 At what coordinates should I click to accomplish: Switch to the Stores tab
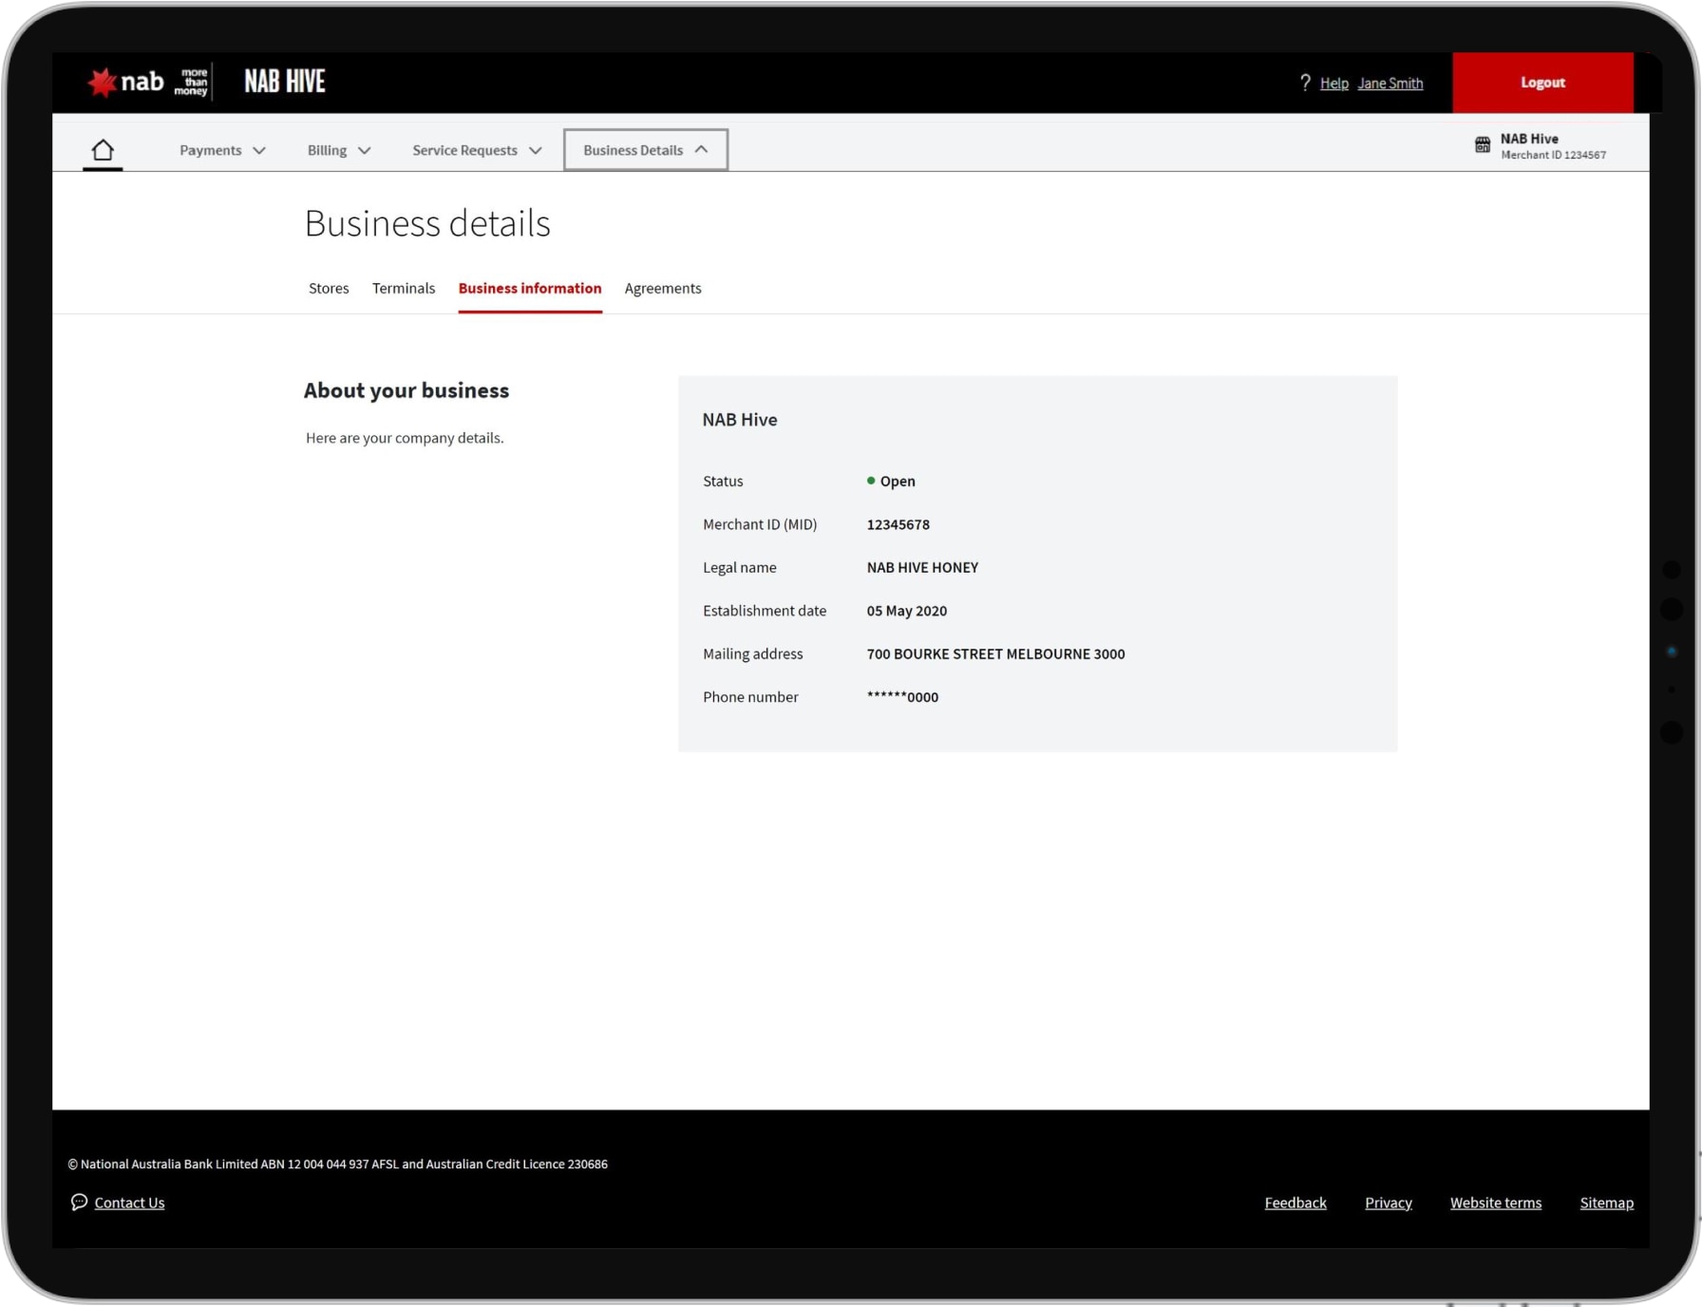pyautogui.click(x=329, y=288)
